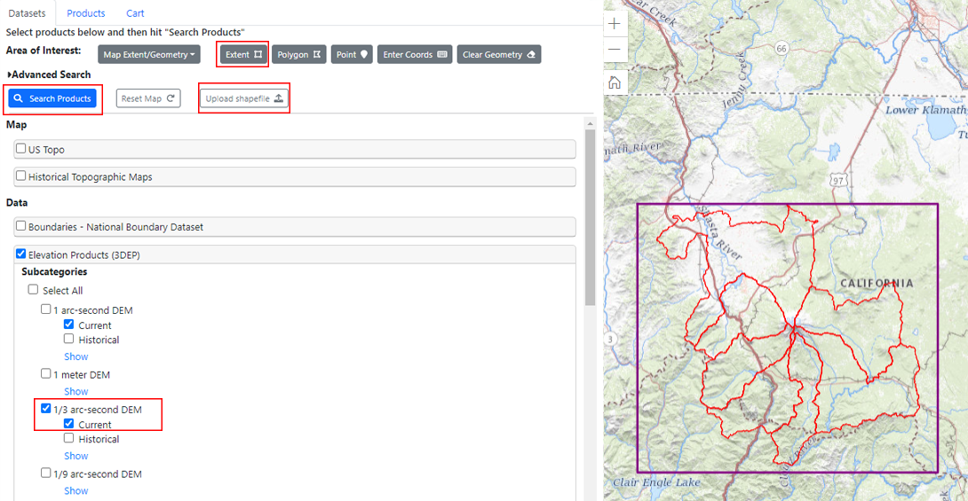Click the Route 66 shield on map

782,49
